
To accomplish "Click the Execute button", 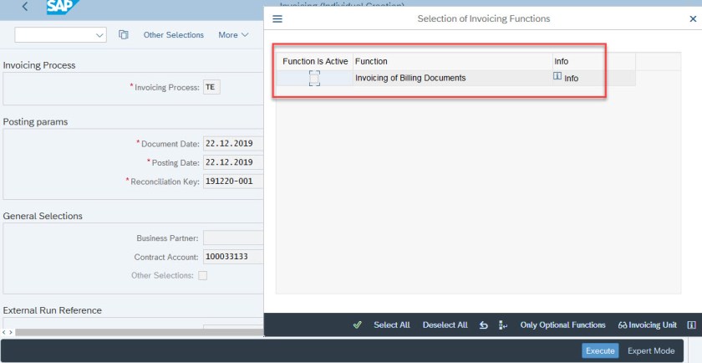I will point(600,350).
